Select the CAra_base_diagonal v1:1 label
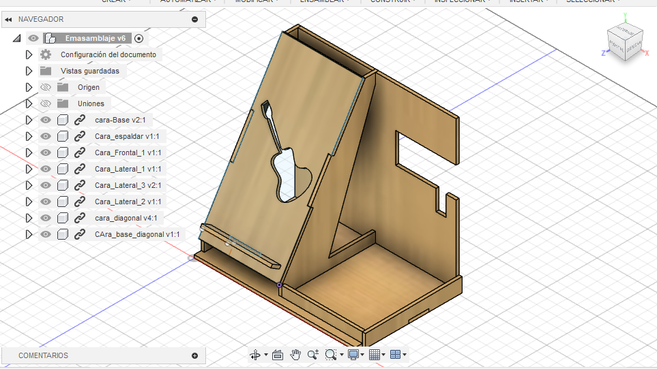 click(137, 234)
